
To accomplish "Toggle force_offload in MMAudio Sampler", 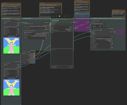I will click(62, 67).
